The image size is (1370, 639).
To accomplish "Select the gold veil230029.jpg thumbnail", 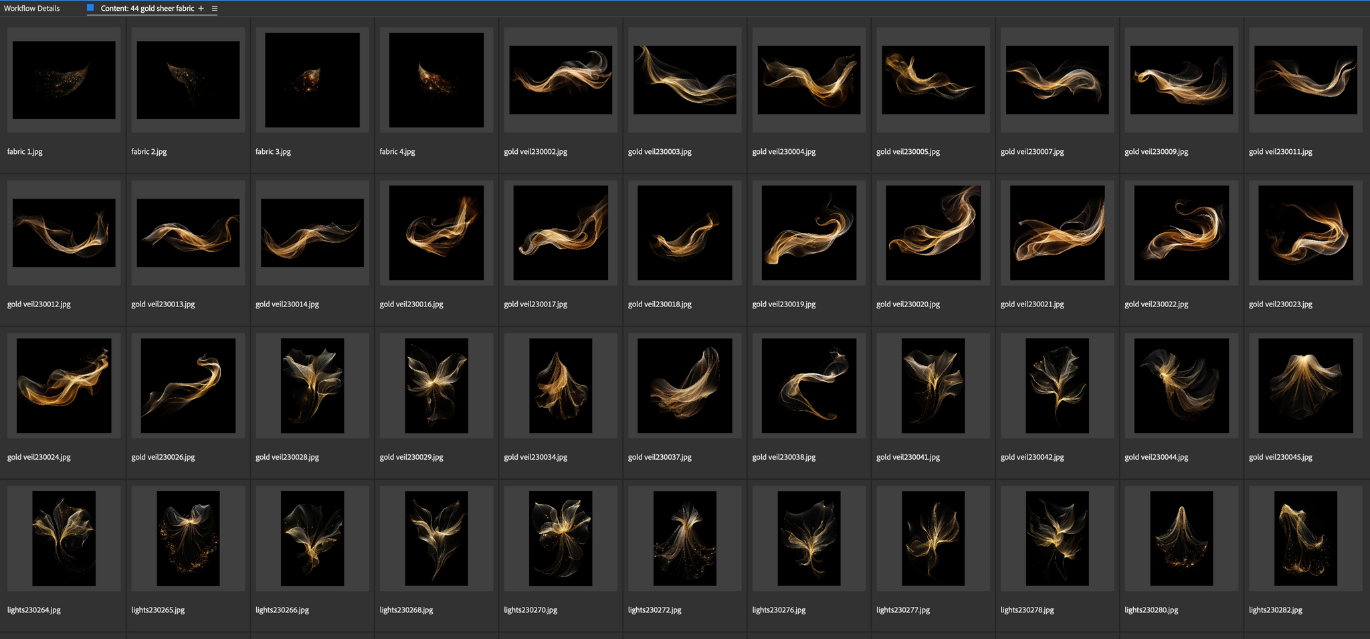I will click(x=436, y=385).
